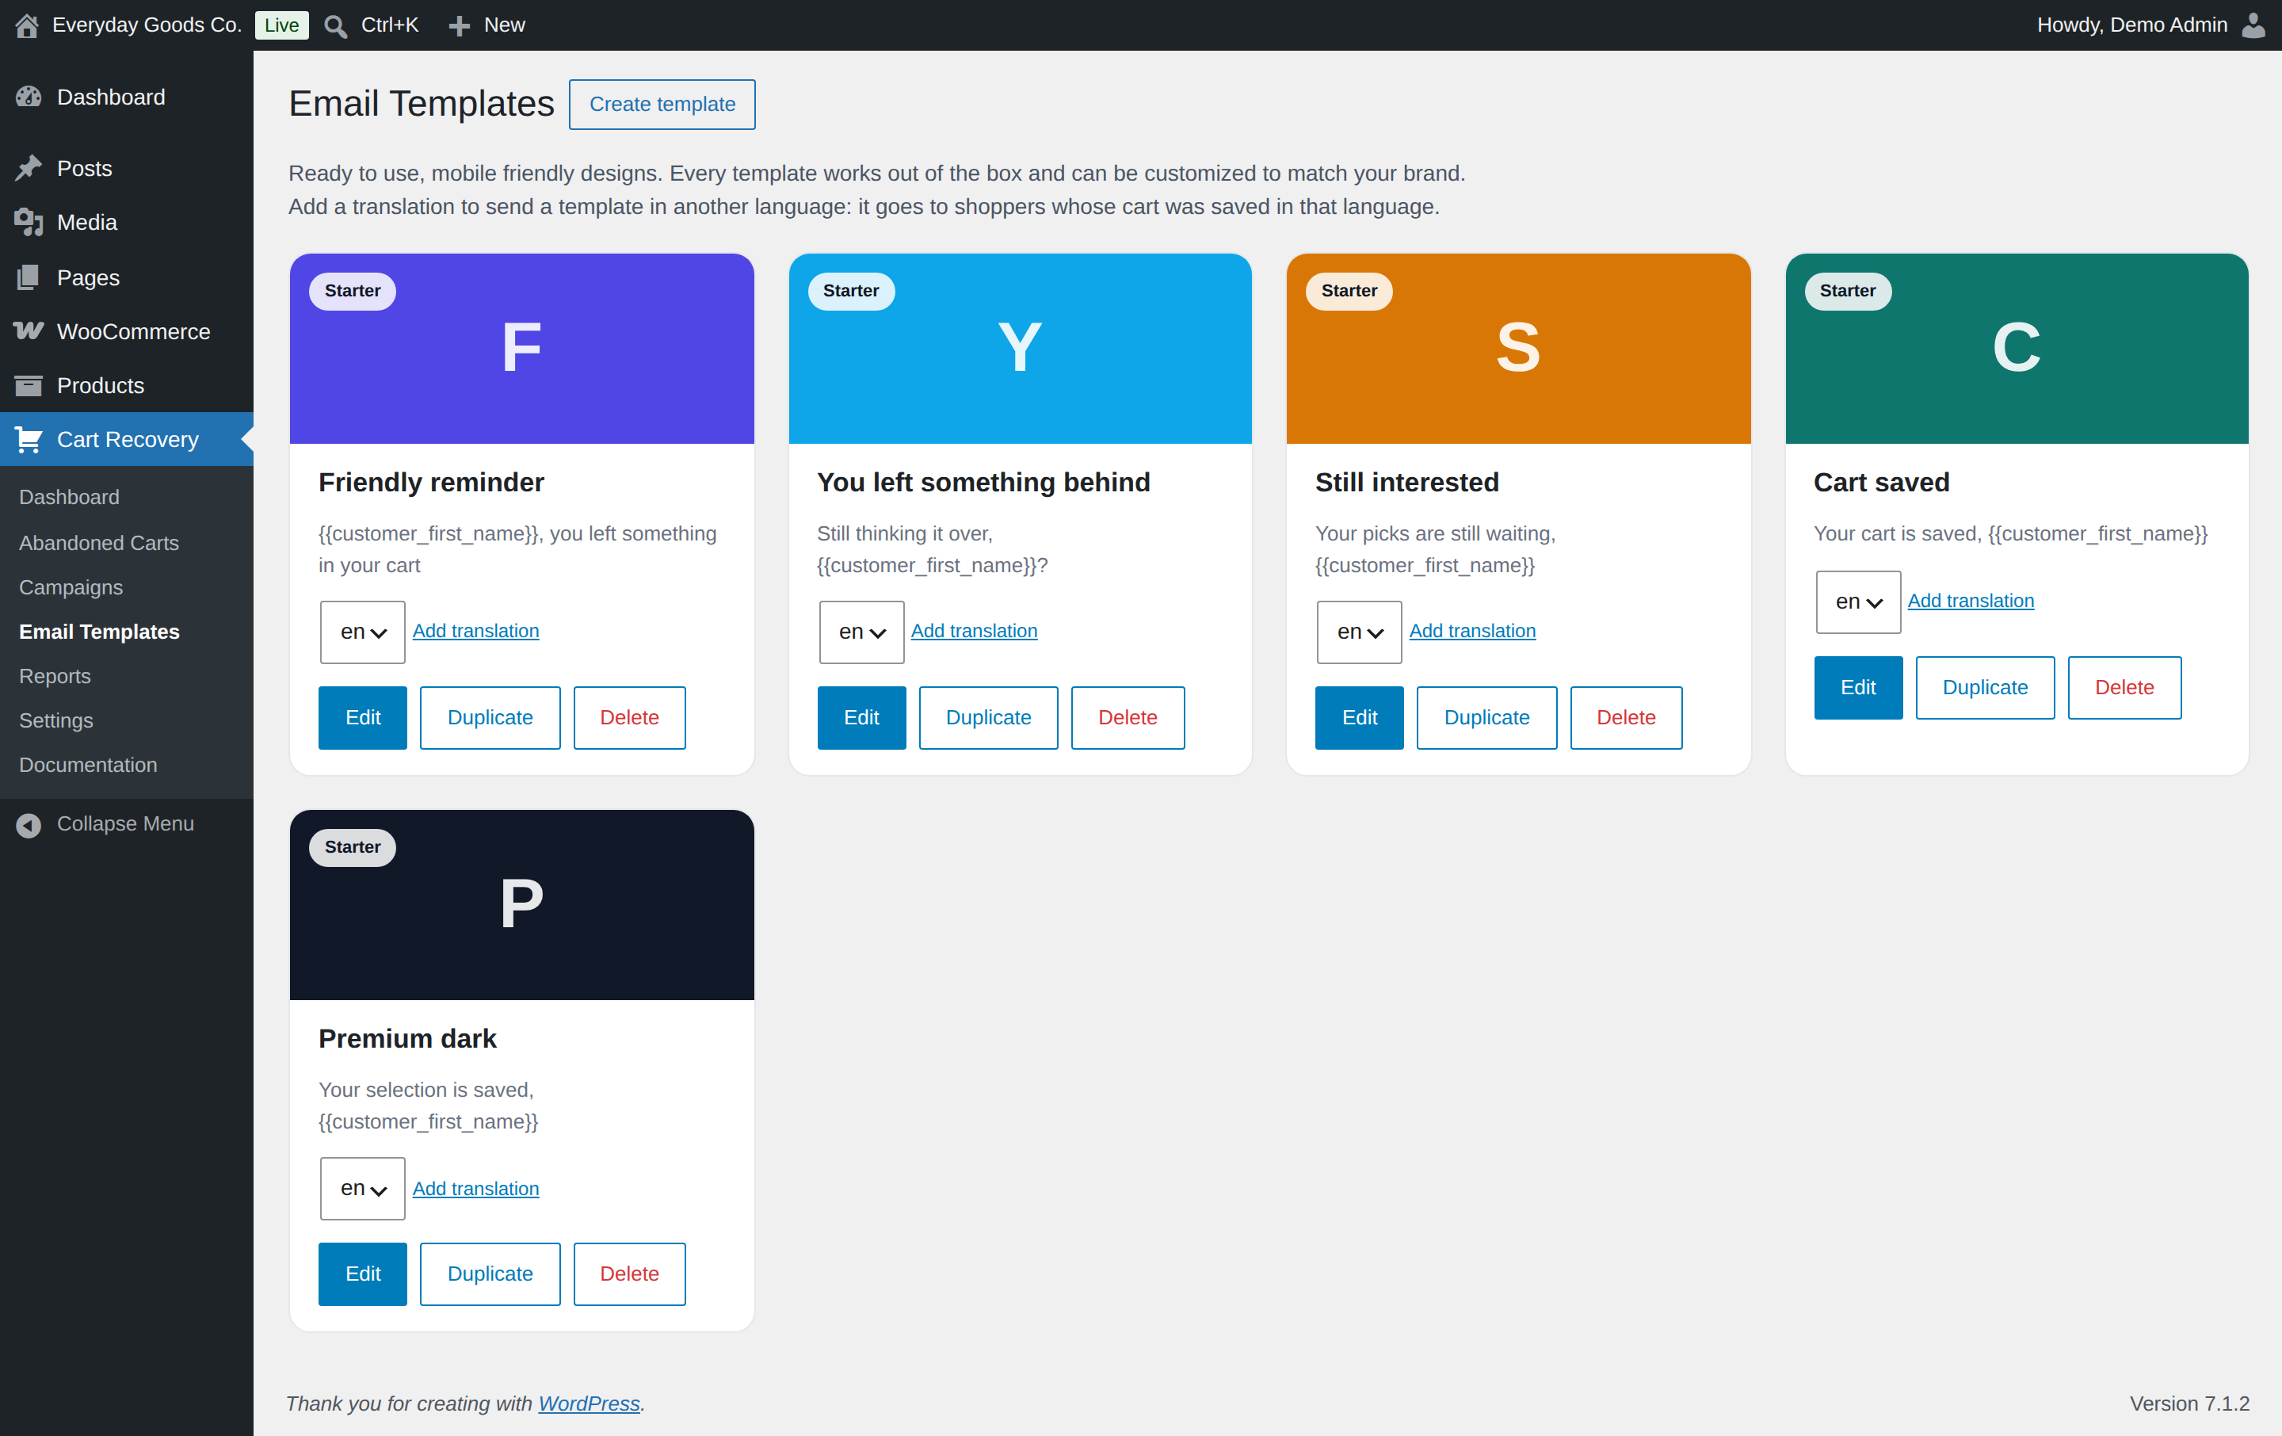Click the Create template button
Image resolution: width=2282 pixels, height=1436 pixels.
[662, 105]
